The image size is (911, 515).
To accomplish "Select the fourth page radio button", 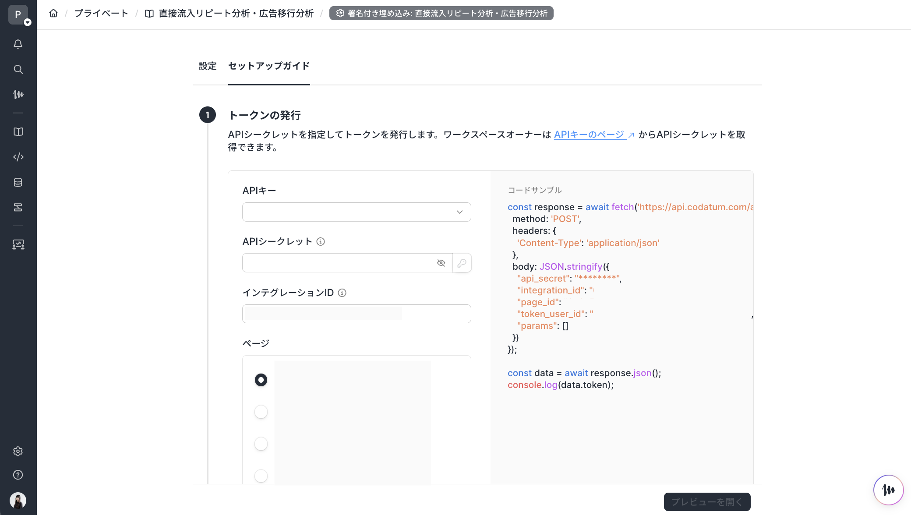I will click(x=261, y=476).
